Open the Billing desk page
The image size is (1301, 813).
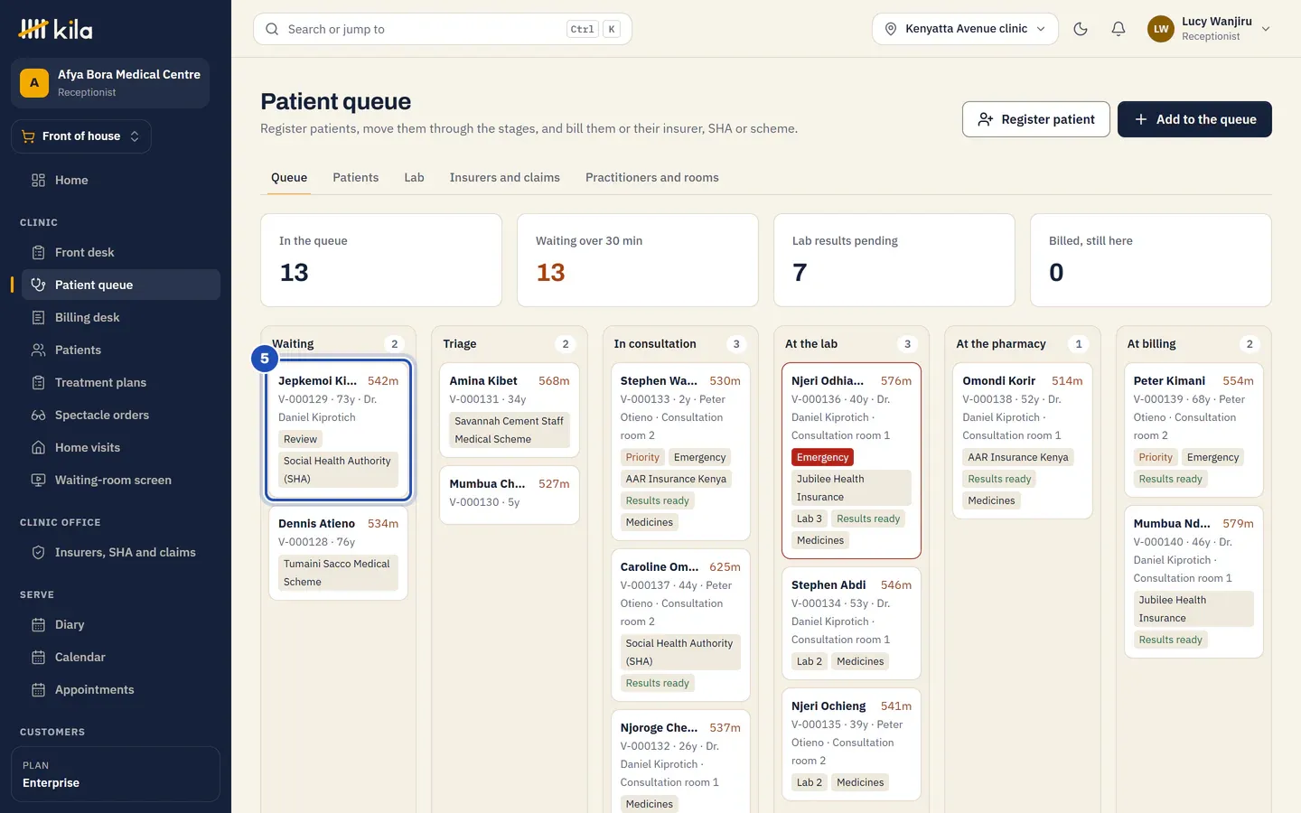coord(121,317)
